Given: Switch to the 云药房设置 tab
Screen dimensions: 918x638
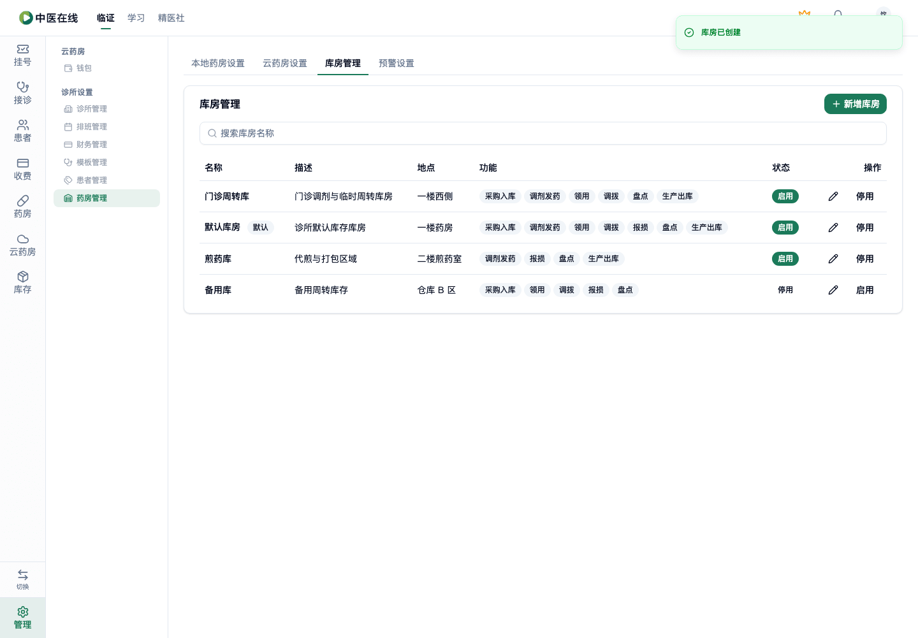Looking at the screenshot, I should [x=285, y=63].
